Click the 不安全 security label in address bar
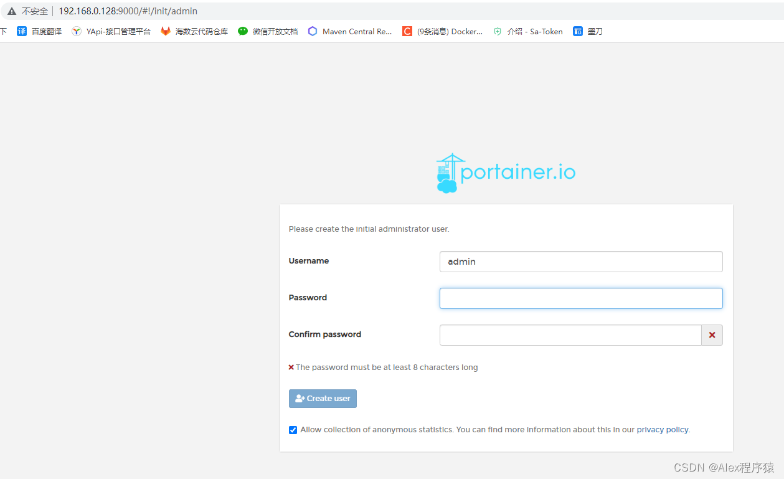Viewport: 784px width, 479px height. (x=35, y=11)
